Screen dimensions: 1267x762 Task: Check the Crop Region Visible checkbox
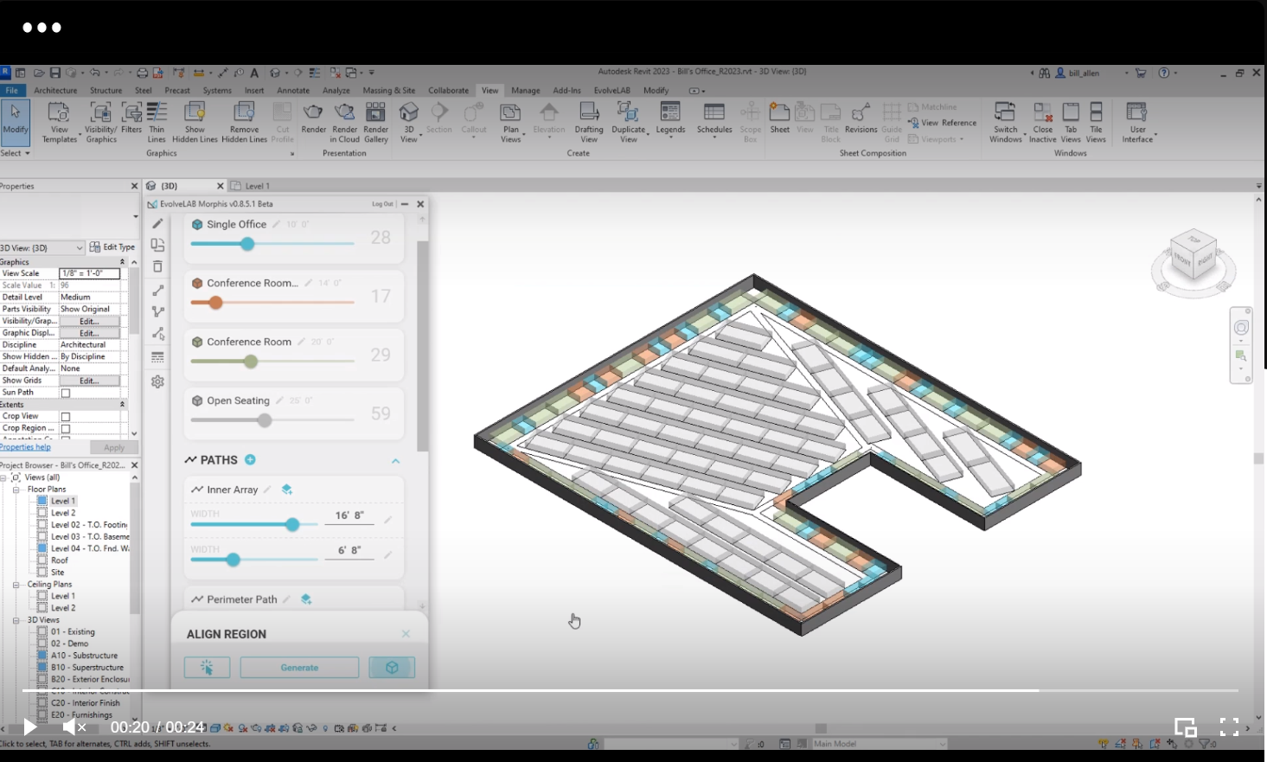[x=66, y=429]
